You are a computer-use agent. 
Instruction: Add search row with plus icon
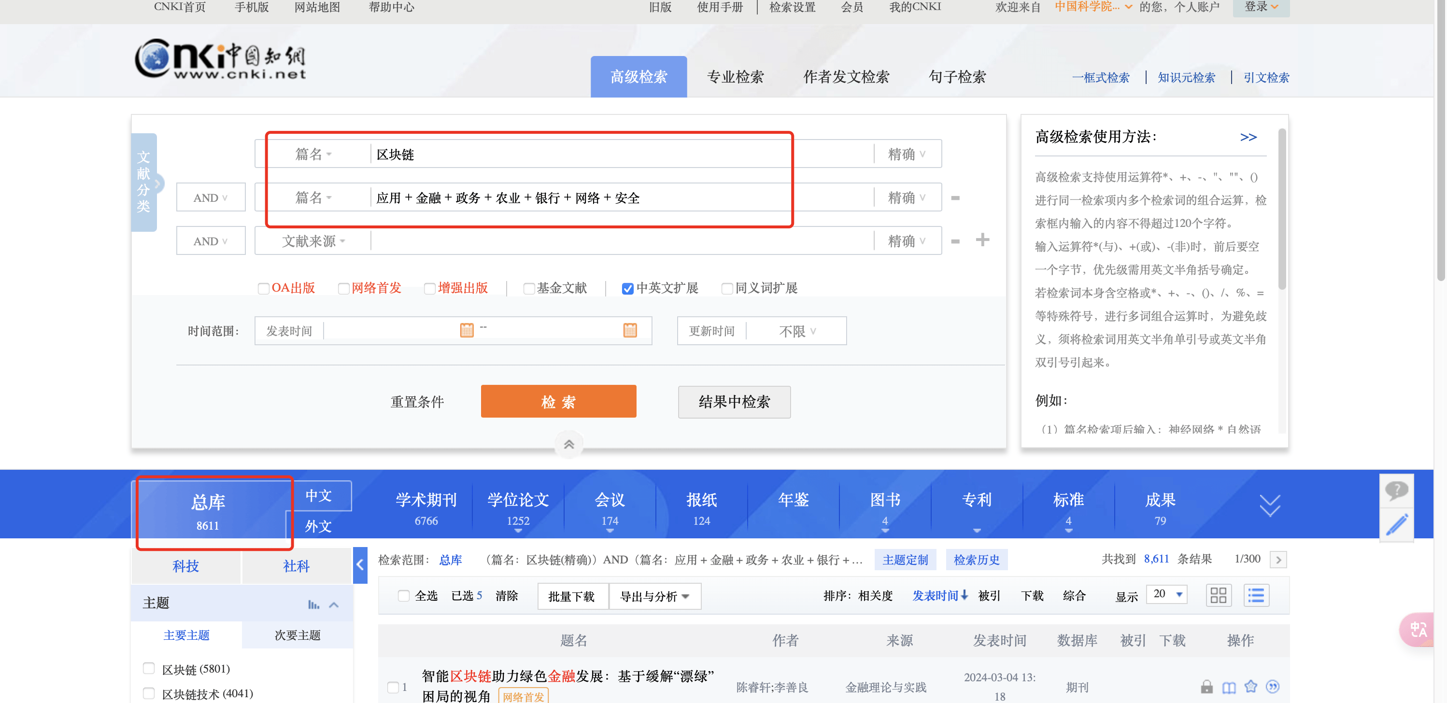982,240
